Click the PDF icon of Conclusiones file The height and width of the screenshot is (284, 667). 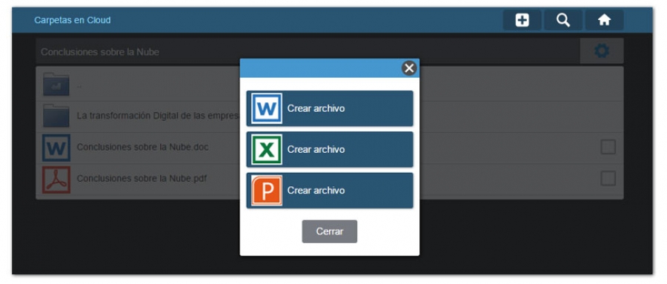click(x=56, y=179)
